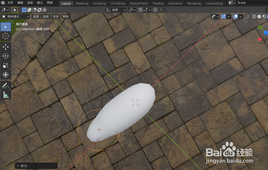
Task: Select the Scale tool
Action: click(6, 65)
